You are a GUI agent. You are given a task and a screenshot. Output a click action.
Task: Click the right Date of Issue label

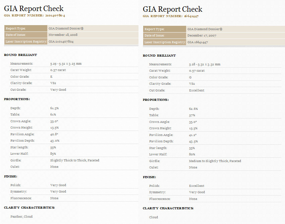(154, 35)
